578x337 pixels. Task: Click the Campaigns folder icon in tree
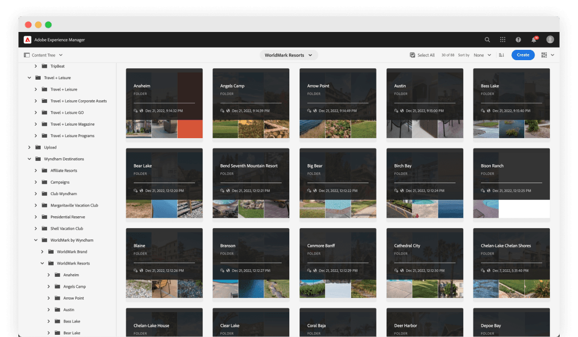click(x=44, y=182)
